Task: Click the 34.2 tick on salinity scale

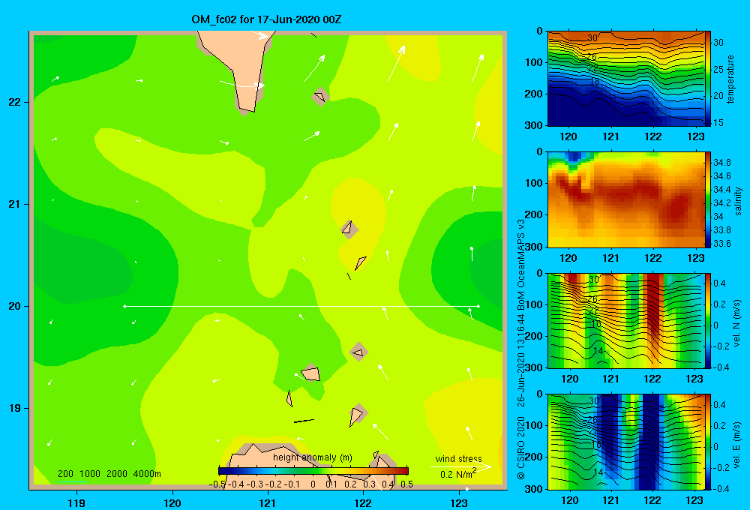Action: tap(721, 203)
